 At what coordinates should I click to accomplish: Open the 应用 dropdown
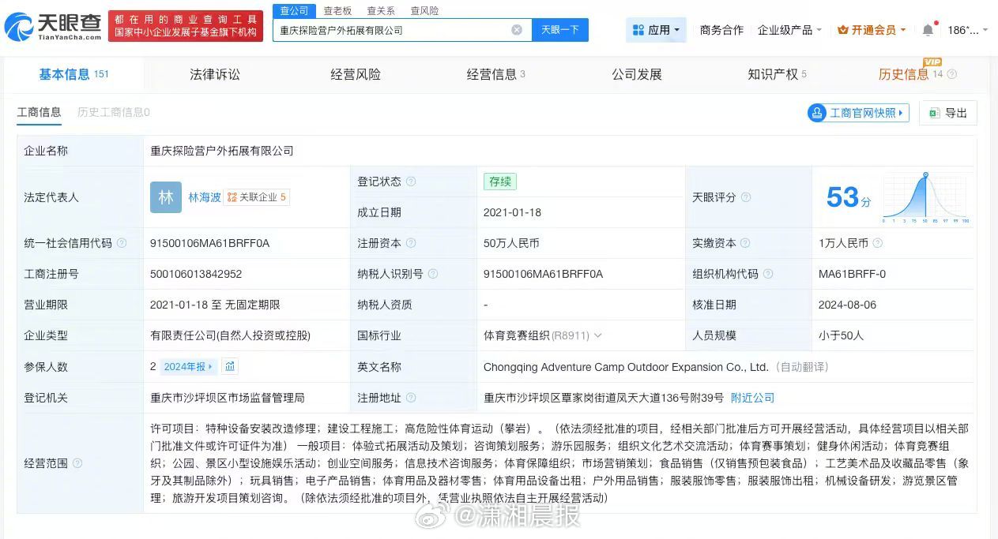pyautogui.click(x=657, y=30)
